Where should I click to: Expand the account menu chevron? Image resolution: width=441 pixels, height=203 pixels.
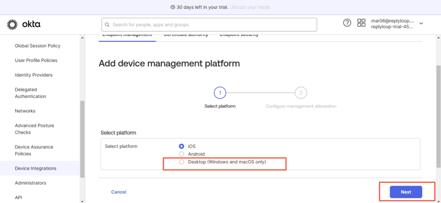(421, 23)
